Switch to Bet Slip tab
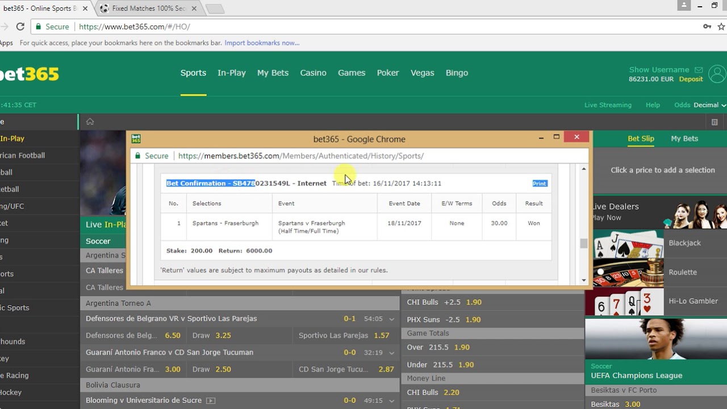The height and width of the screenshot is (409, 727). point(641,139)
